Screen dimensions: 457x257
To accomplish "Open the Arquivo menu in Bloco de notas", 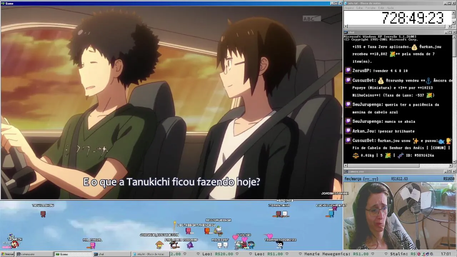I will pos(349,8).
